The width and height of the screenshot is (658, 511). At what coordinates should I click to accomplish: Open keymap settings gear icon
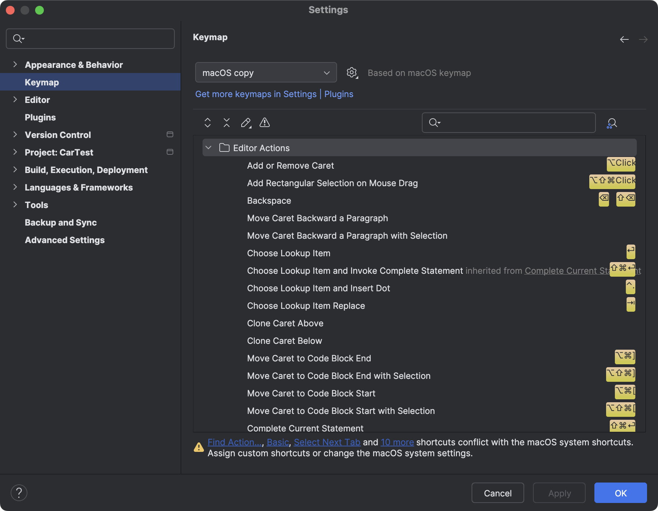[x=351, y=72]
